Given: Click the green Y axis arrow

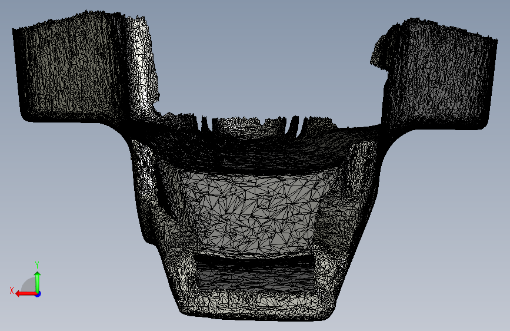Looking at the screenshot, I should tap(38, 282).
